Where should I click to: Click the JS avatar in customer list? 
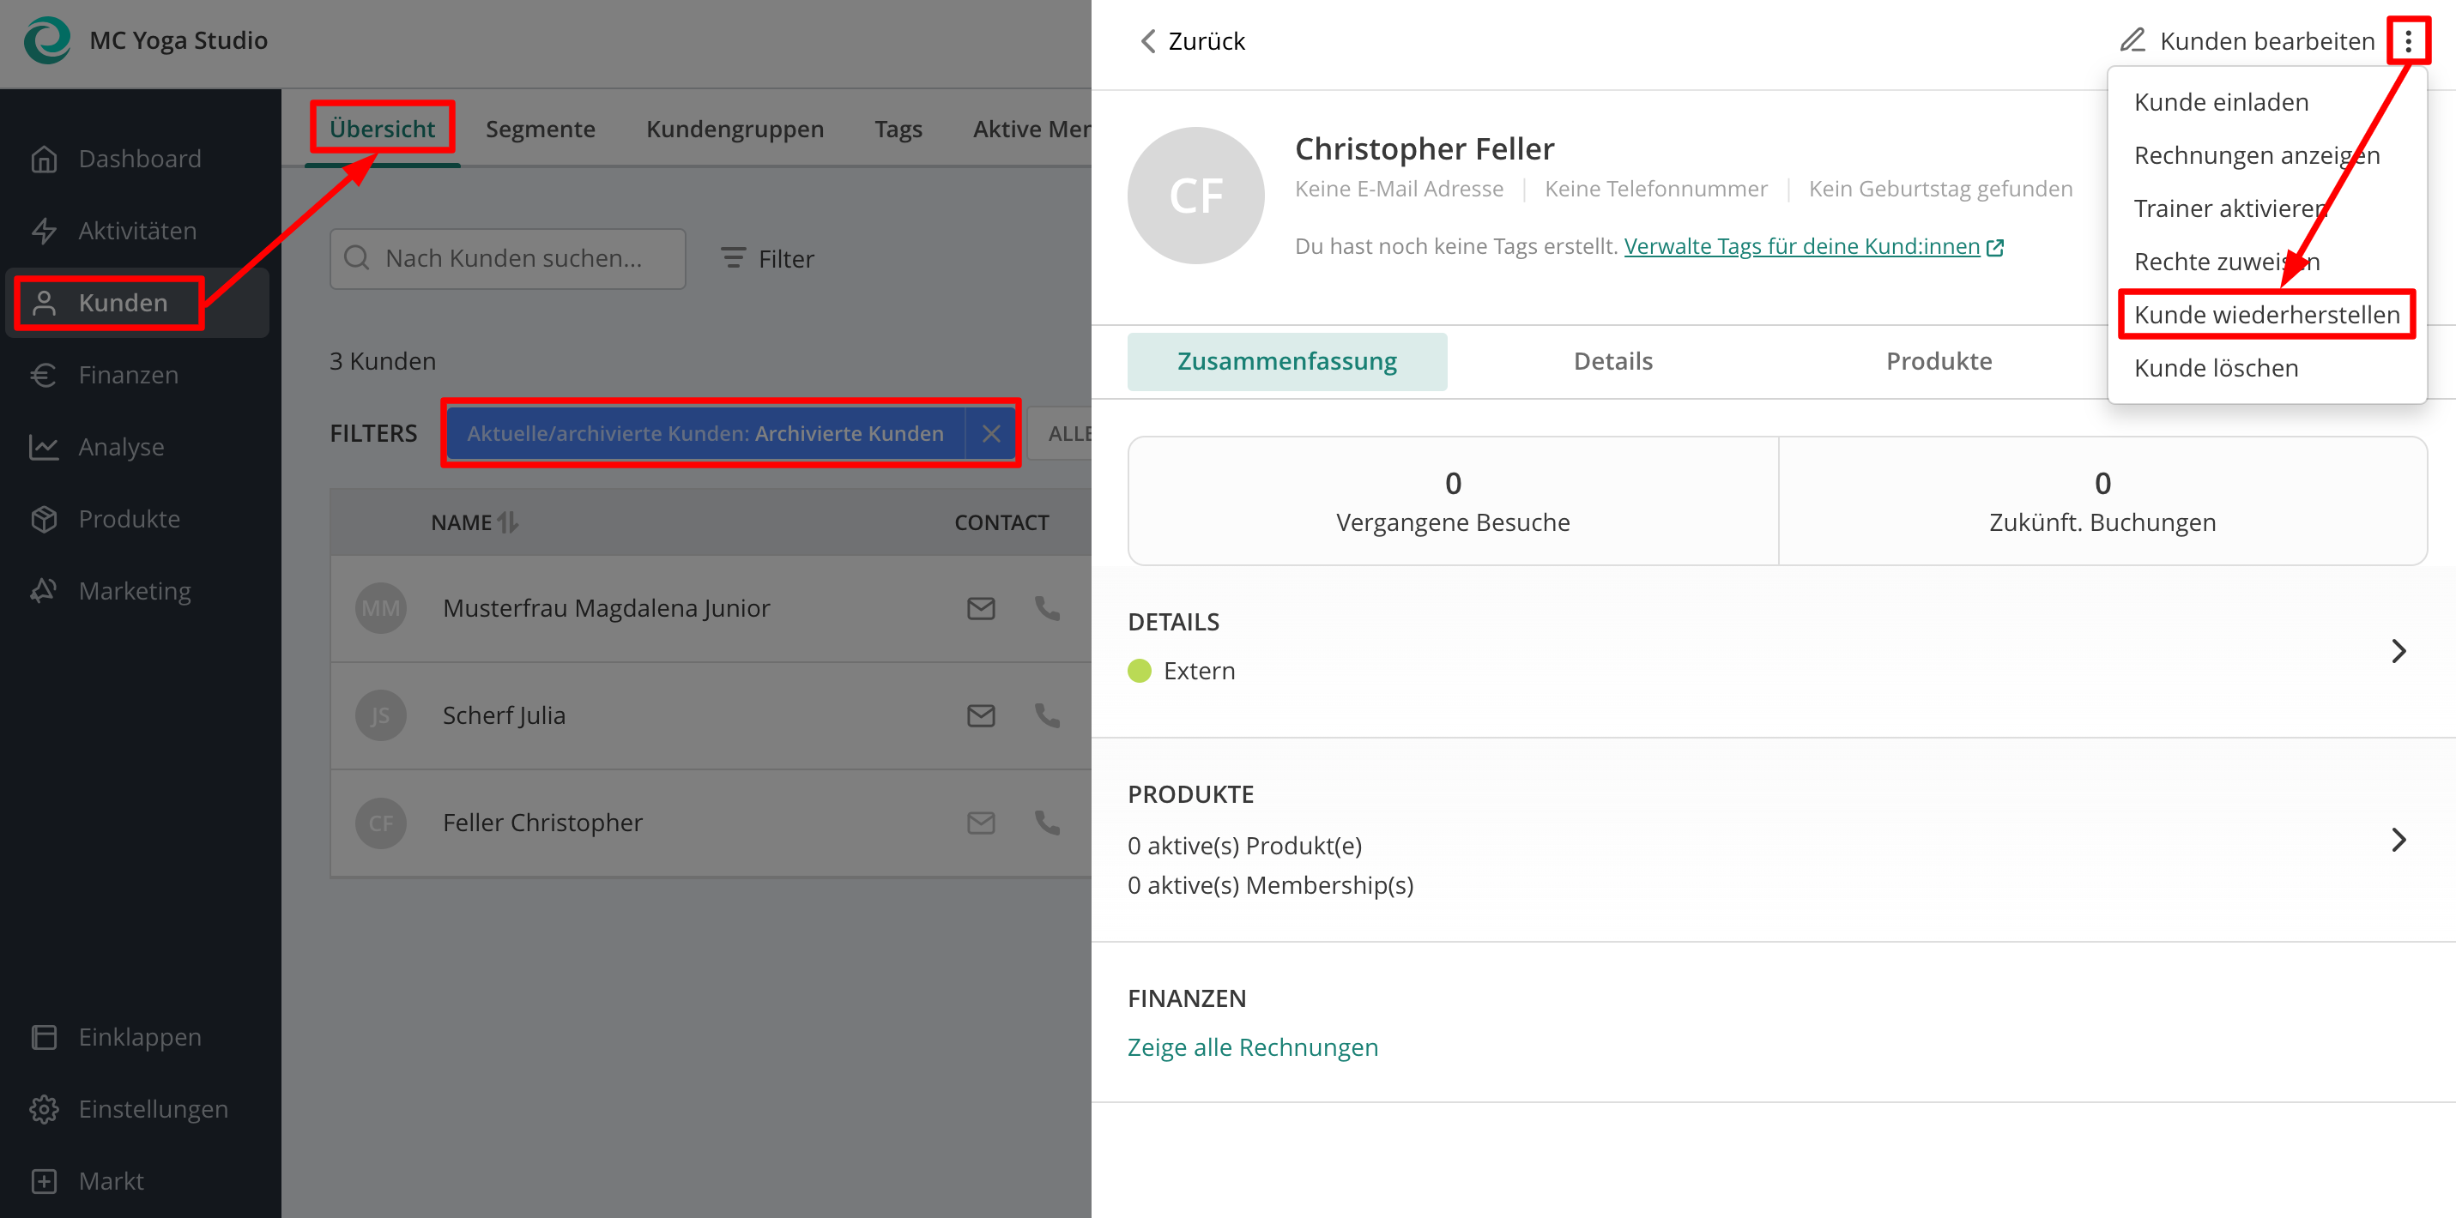pyautogui.click(x=380, y=715)
